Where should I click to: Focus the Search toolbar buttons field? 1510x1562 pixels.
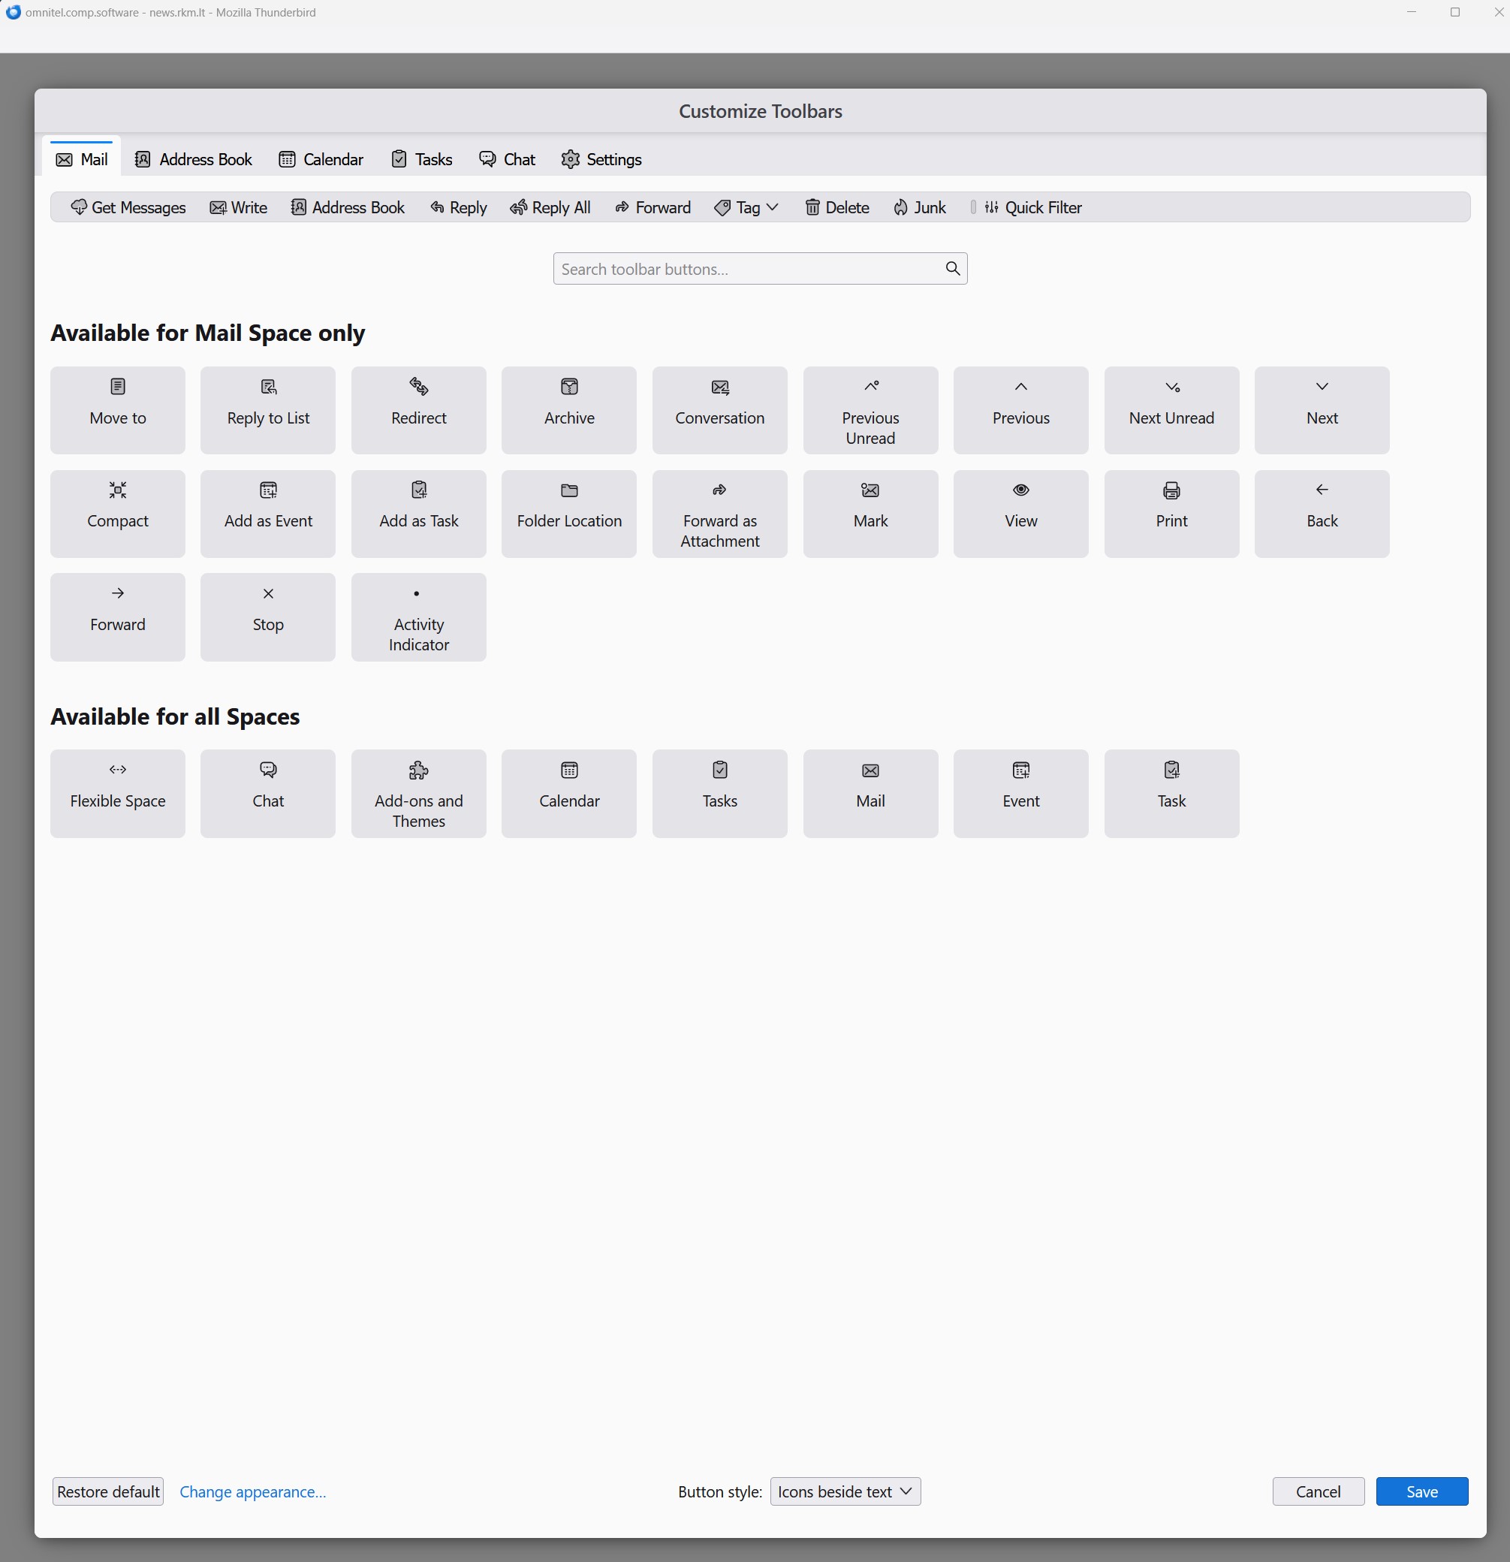tap(749, 269)
